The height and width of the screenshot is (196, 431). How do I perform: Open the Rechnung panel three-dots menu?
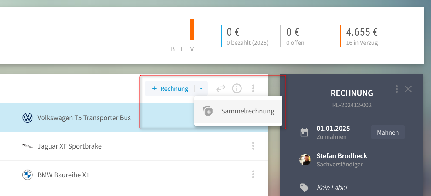(x=396, y=89)
